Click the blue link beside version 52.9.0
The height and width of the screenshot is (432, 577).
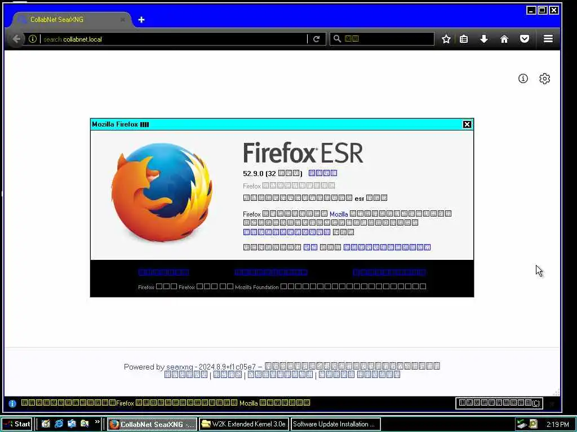click(x=322, y=173)
